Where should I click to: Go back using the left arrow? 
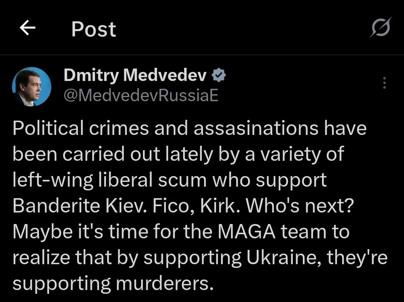pos(27,28)
